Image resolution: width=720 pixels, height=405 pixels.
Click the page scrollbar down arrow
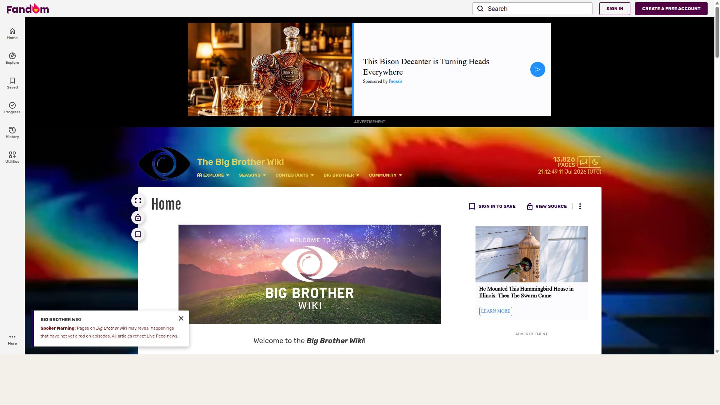[x=717, y=351]
